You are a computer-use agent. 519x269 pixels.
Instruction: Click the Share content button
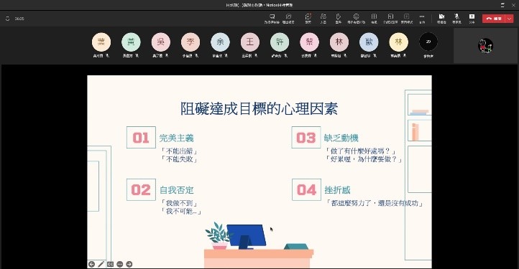click(472, 19)
